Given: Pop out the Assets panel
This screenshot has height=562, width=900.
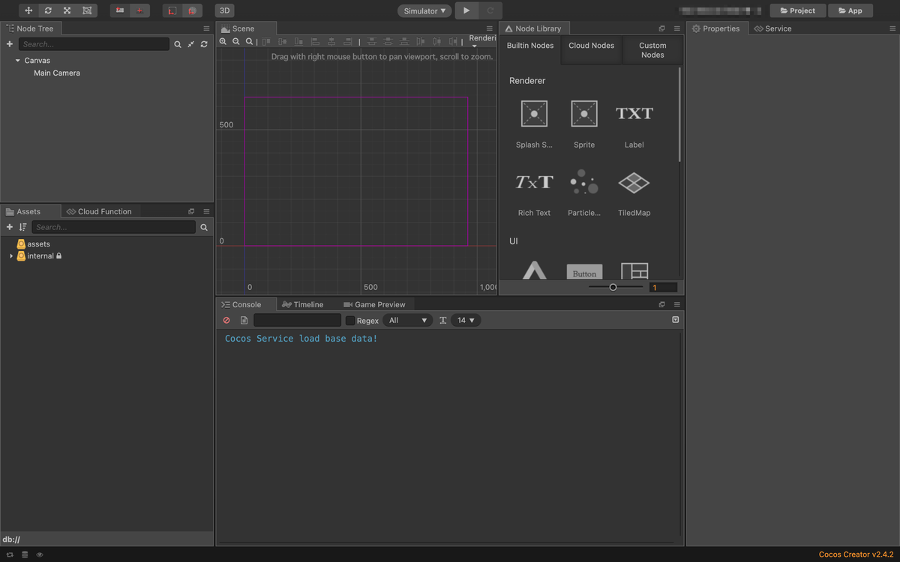Looking at the screenshot, I should coord(191,211).
